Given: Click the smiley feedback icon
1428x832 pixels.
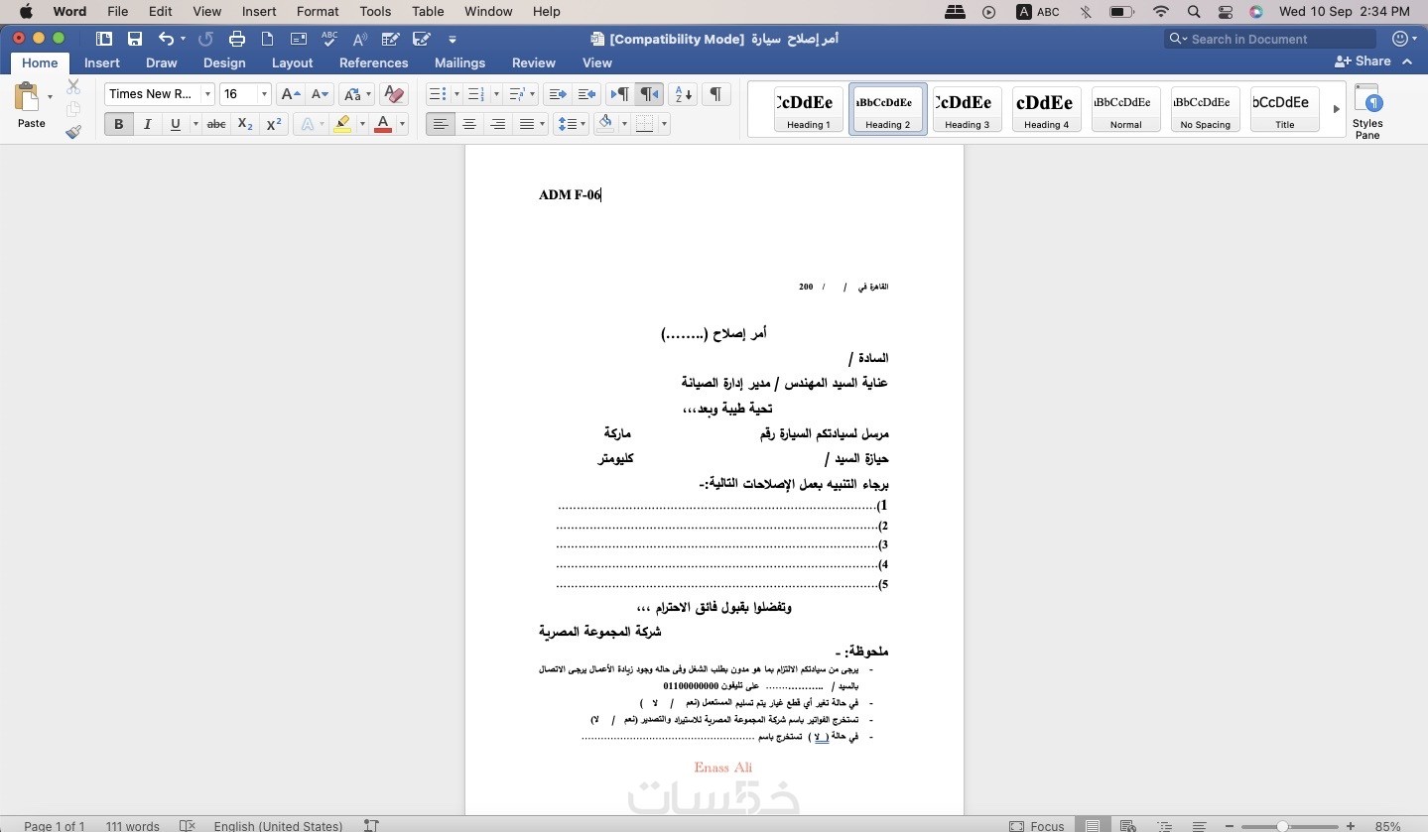Looking at the screenshot, I should tap(1400, 39).
